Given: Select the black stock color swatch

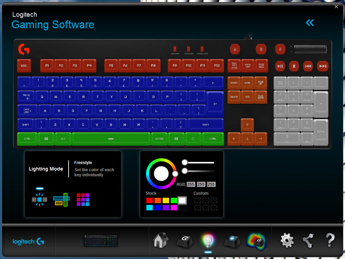Looking at the screenshot, I should pos(182,208).
